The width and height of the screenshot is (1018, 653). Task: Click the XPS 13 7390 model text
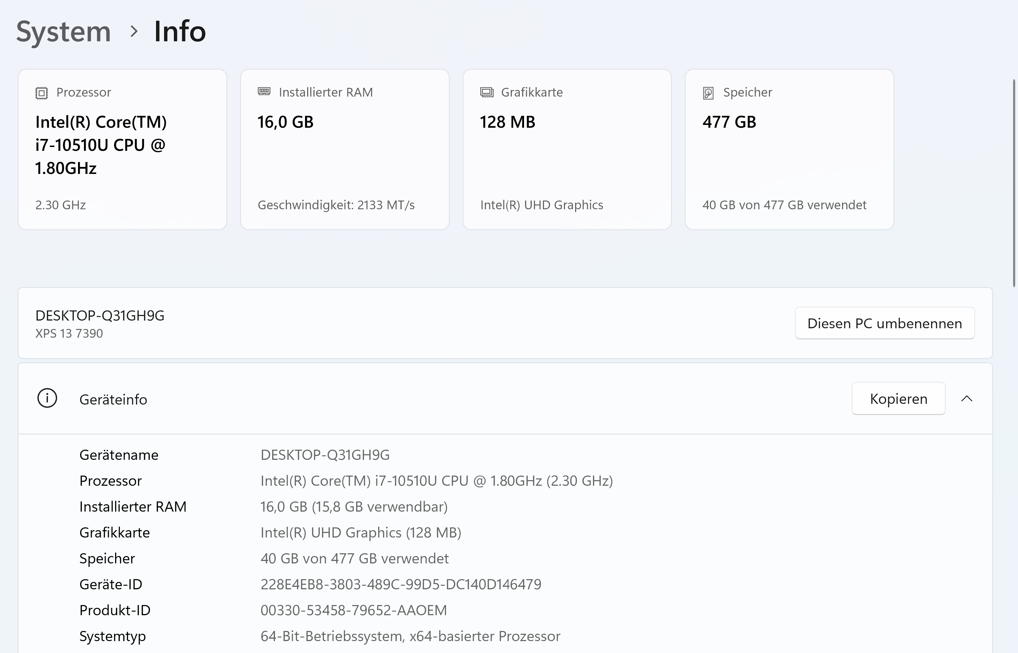tap(69, 333)
